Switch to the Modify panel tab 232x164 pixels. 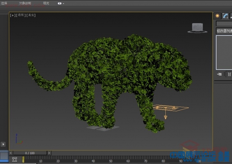225,16
